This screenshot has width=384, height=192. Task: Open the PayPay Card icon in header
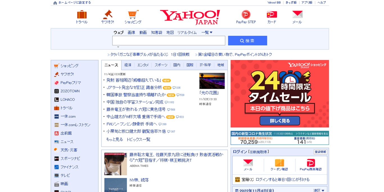272,14
